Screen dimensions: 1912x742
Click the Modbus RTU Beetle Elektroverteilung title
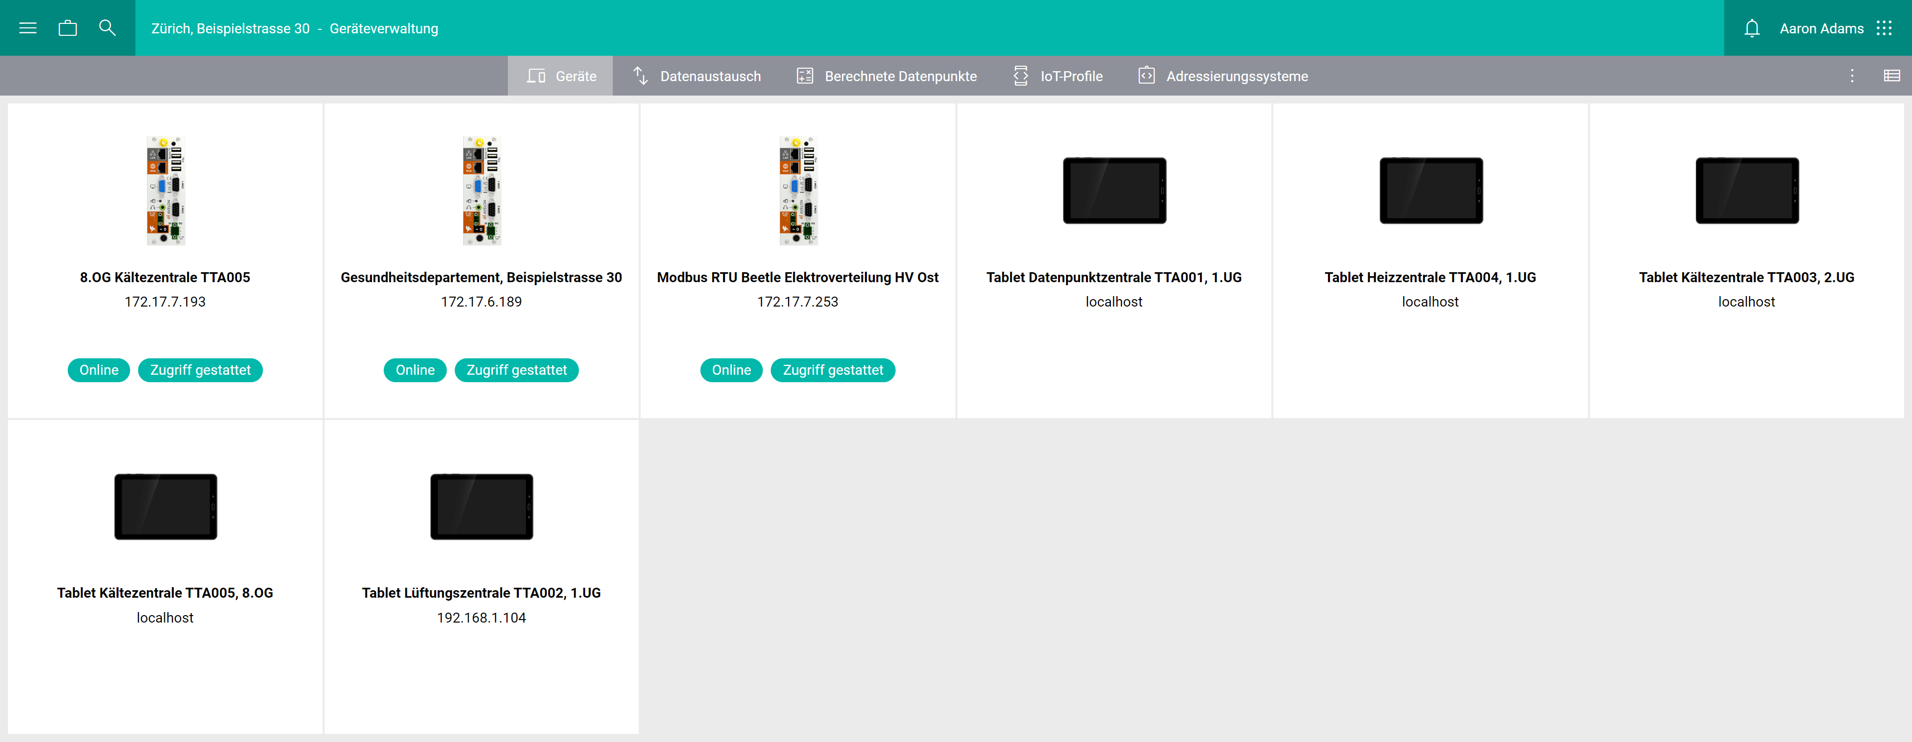pyautogui.click(x=797, y=278)
